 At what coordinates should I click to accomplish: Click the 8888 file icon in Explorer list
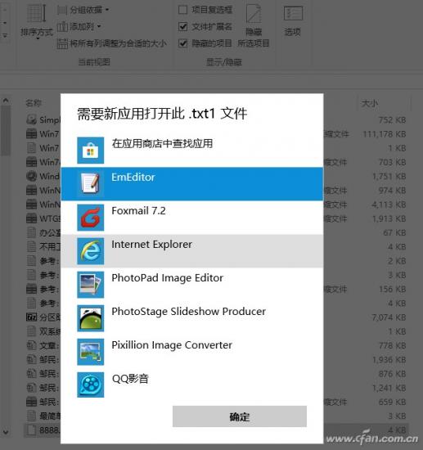point(31,430)
